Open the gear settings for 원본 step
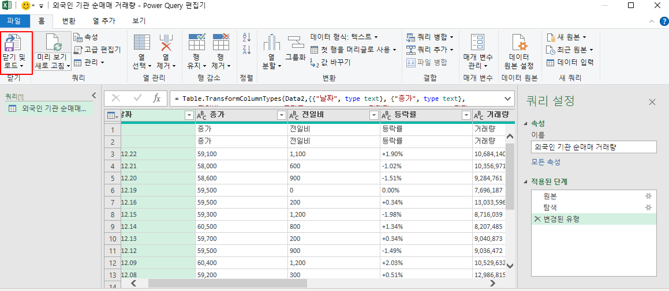Viewport: 669px width, 291px height. [x=649, y=196]
